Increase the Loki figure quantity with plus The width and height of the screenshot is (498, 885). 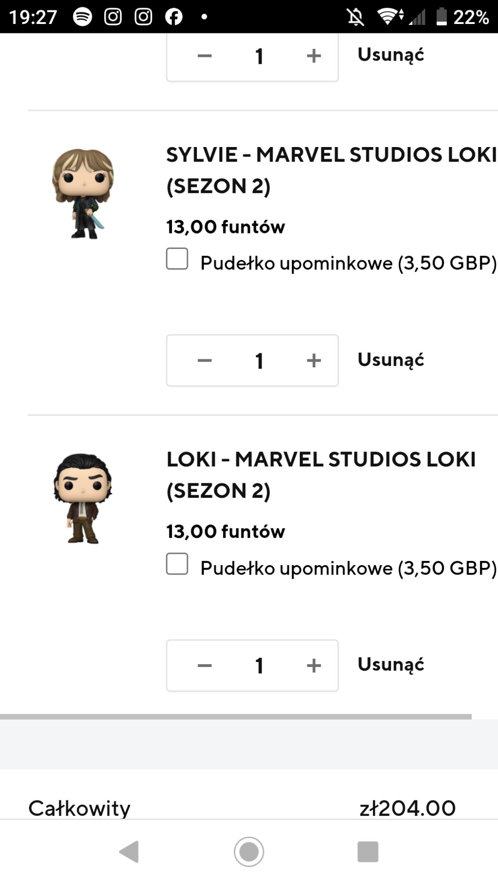pos(313,666)
